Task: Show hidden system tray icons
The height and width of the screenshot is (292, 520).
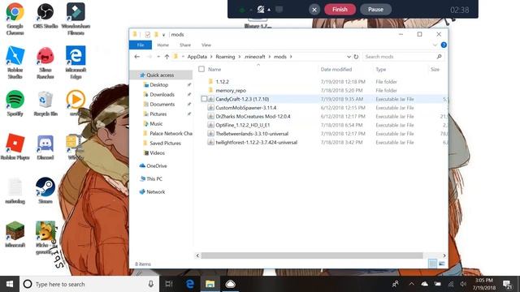Action: coord(412,284)
